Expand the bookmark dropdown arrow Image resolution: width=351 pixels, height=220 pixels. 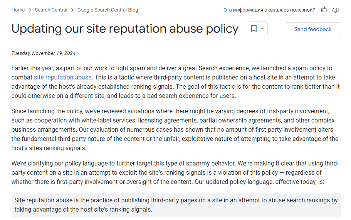[262, 28]
